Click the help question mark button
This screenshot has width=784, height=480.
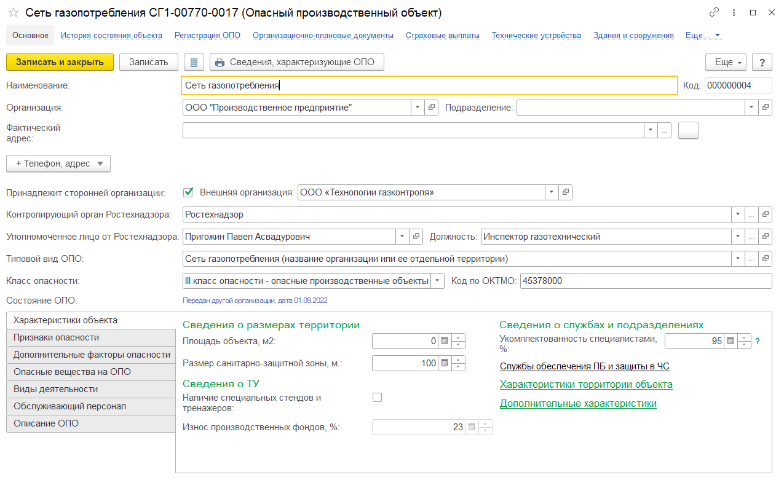point(762,62)
